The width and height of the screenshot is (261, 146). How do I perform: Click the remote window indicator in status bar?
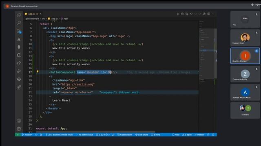point(18,135)
